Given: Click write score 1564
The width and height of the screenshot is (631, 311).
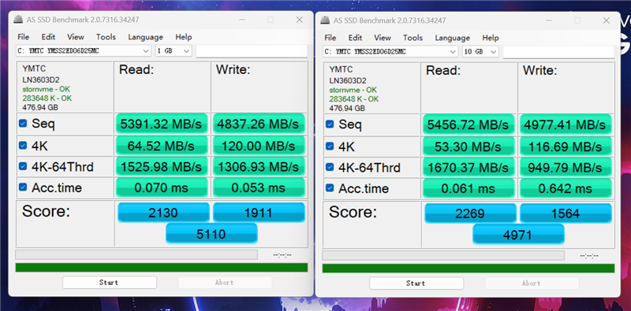Looking at the screenshot, I should (566, 213).
